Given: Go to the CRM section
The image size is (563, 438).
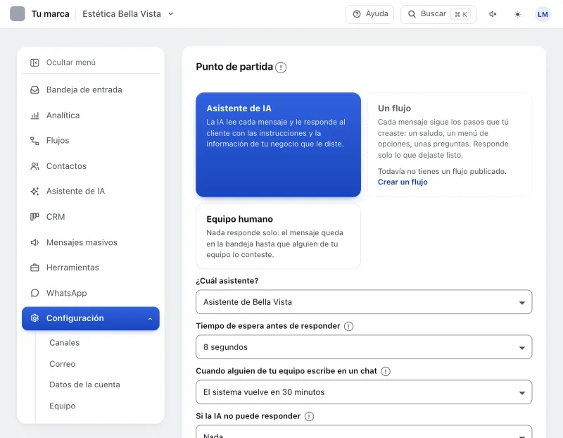Looking at the screenshot, I should pos(91,217).
